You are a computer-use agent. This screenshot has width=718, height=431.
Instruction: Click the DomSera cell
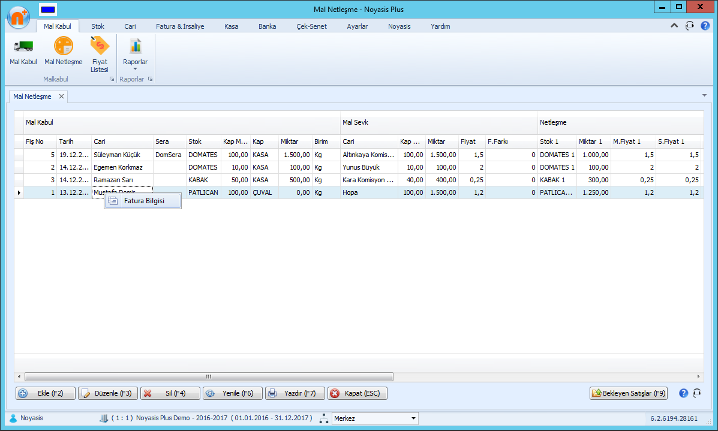(x=170, y=155)
